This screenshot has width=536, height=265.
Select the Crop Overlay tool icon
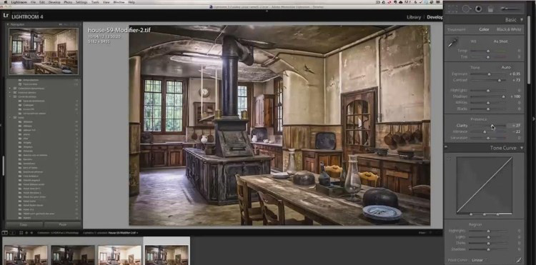pos(452,9)
